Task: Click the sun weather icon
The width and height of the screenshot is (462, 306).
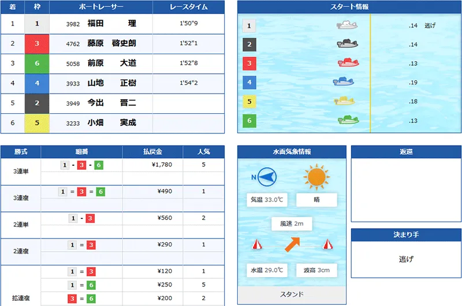Action: [316, 177]
